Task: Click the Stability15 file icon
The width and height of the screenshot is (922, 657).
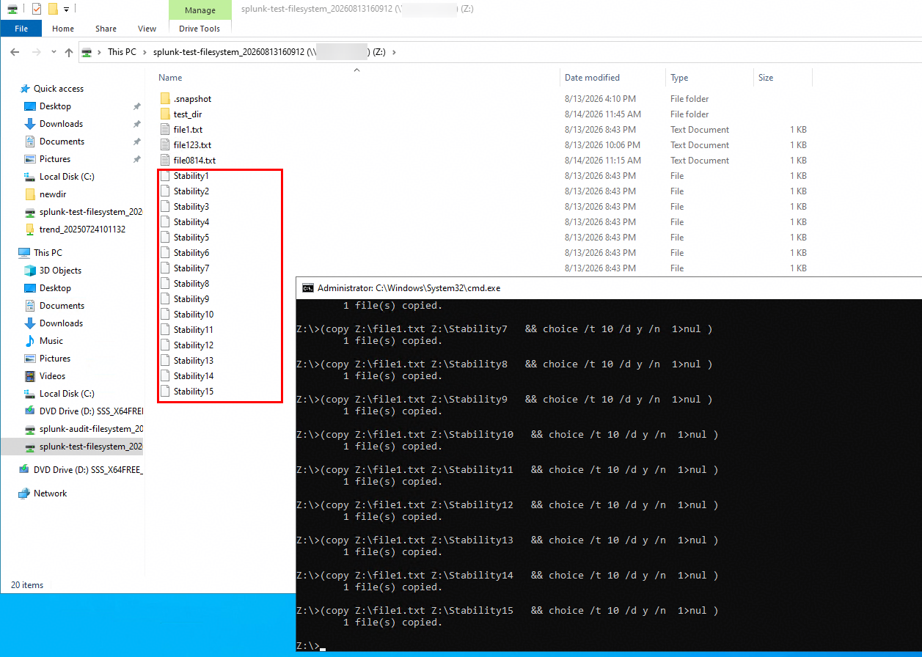Action: pyautogui.click(x=165, y=392)
